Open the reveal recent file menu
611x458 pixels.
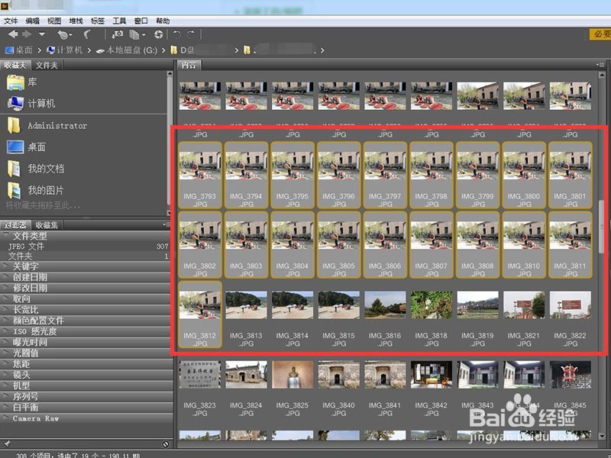coord(65,34)
